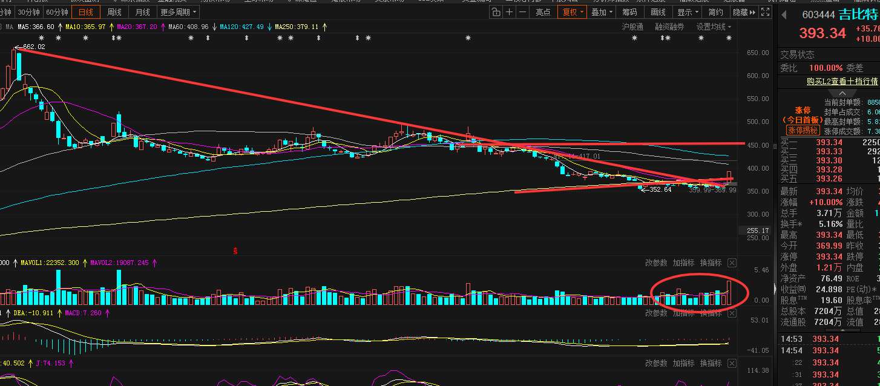Open the 叠加 overlay dropdown

(x=602, y=12)
